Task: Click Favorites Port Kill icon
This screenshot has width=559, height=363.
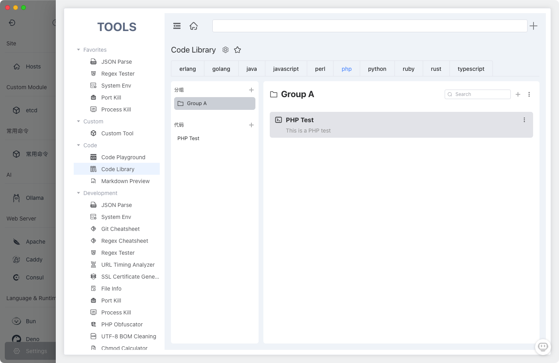Action: click(93, 98)
